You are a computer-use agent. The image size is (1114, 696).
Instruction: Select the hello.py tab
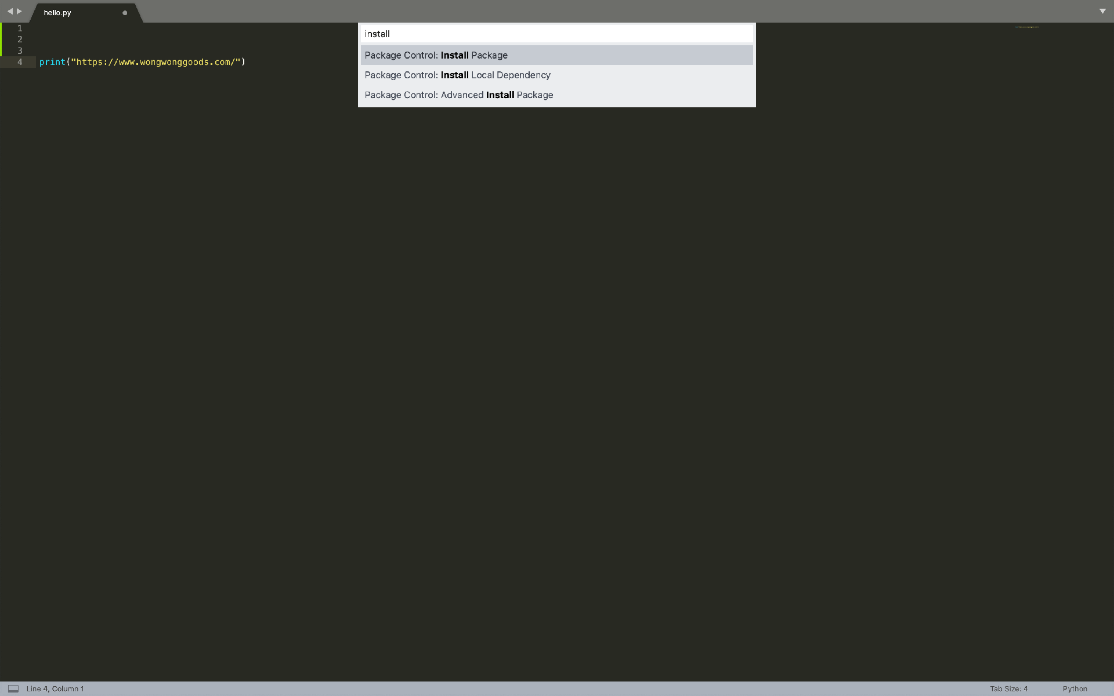57,12
